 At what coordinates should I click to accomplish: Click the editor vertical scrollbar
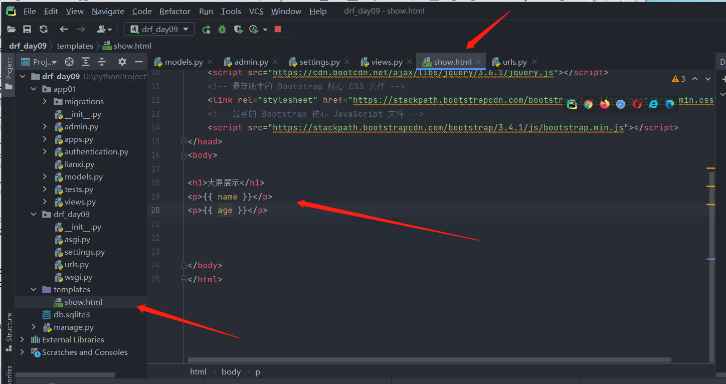pyautogui.click(x=712, y=266)
